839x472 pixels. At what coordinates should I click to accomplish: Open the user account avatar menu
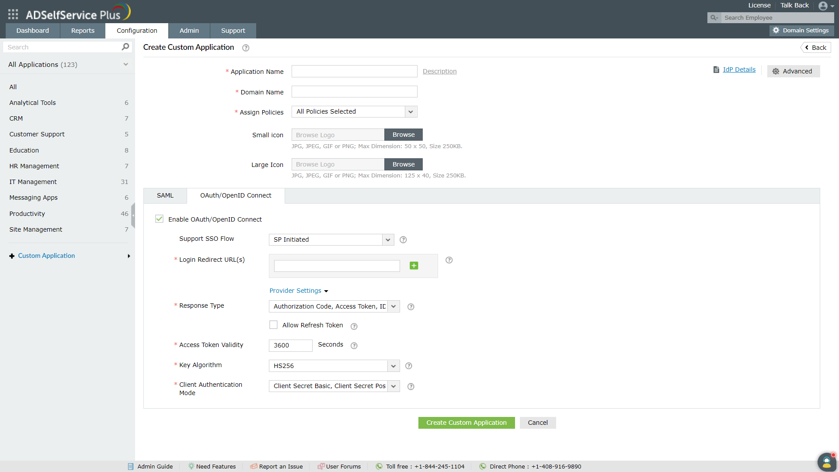[x=826, y=6]
